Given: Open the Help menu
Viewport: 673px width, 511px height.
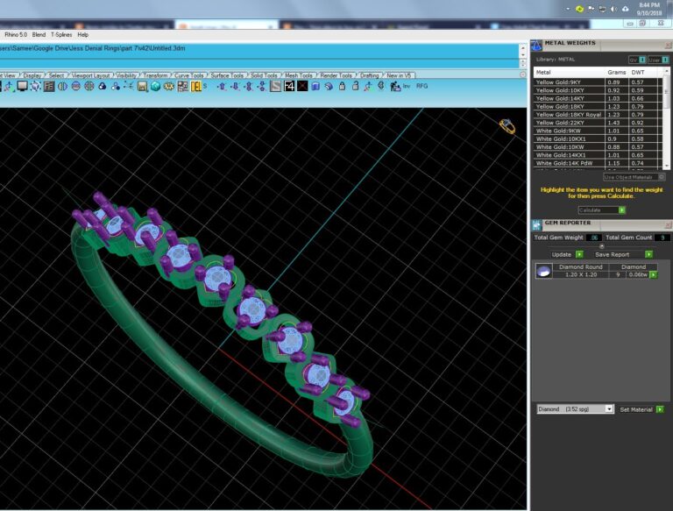Looking at the screenshot, I should (83, 35).
